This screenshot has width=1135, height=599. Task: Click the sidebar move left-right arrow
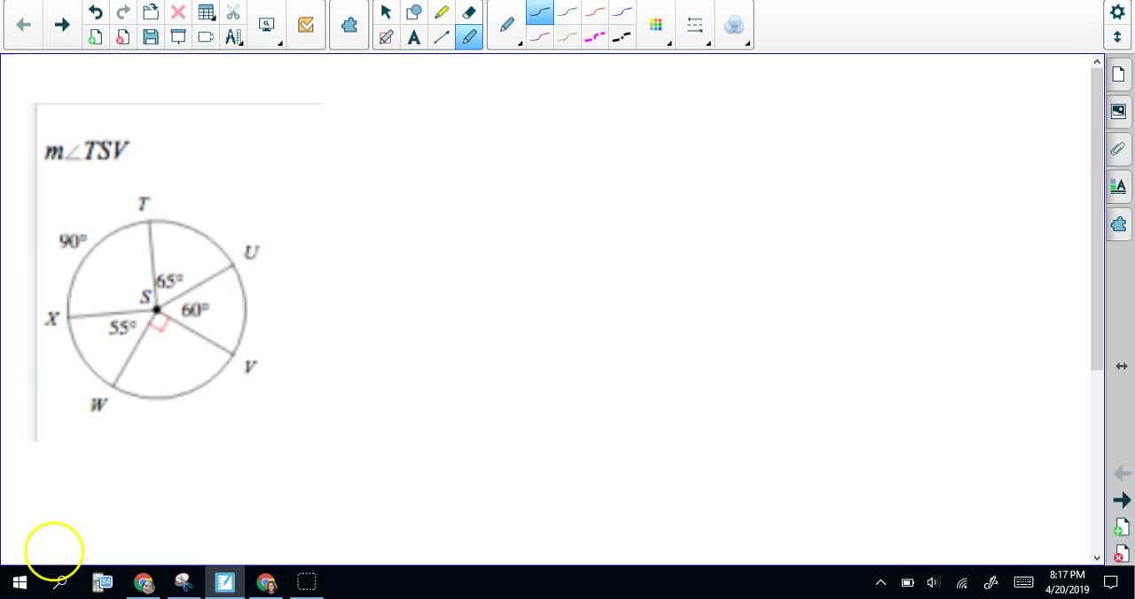coord(1121,366)
